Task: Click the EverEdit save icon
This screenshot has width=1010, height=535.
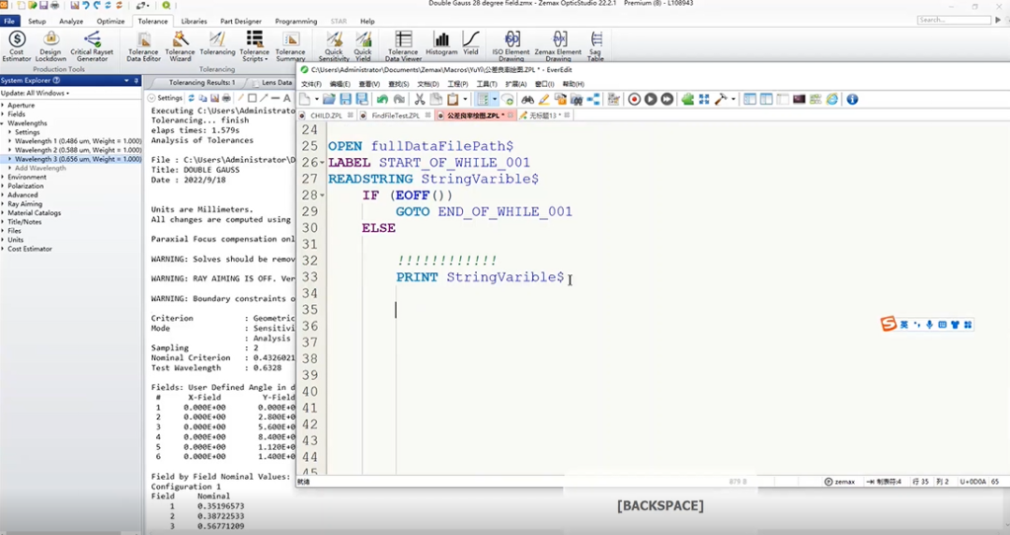Action: click(x=346, y=99)
